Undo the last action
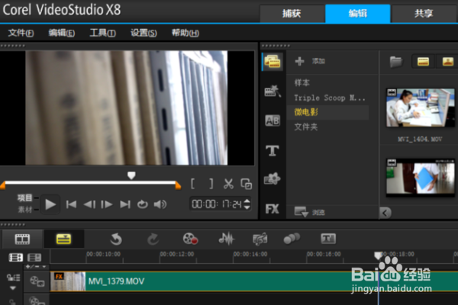The image size is (458, 305). [116, 239]
